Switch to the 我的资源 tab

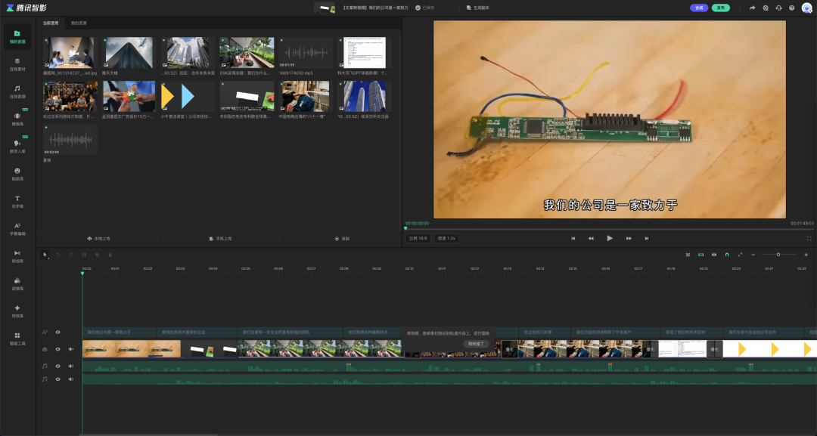[79, 23]
